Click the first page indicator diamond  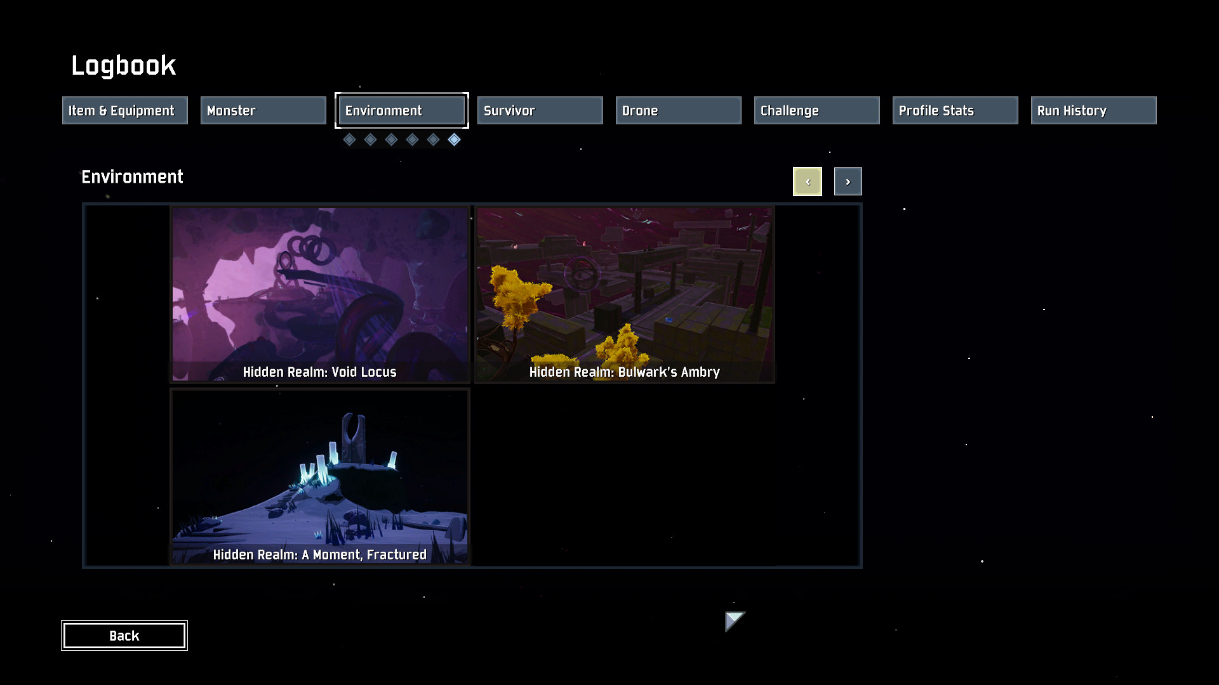(349, 140)
